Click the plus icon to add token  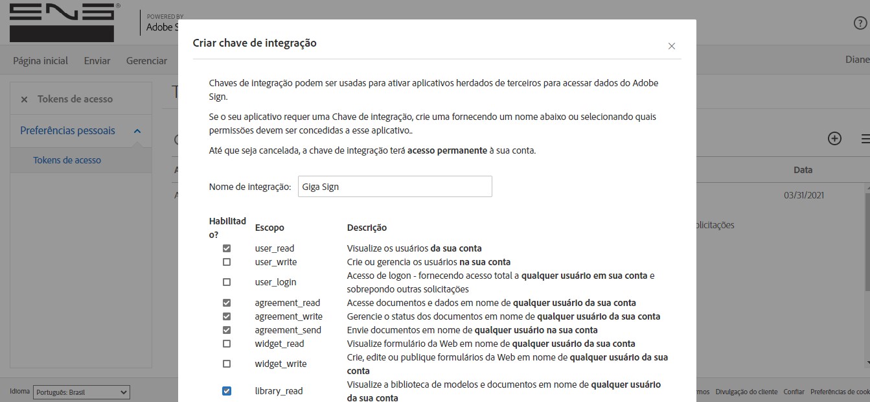(835, 138)
